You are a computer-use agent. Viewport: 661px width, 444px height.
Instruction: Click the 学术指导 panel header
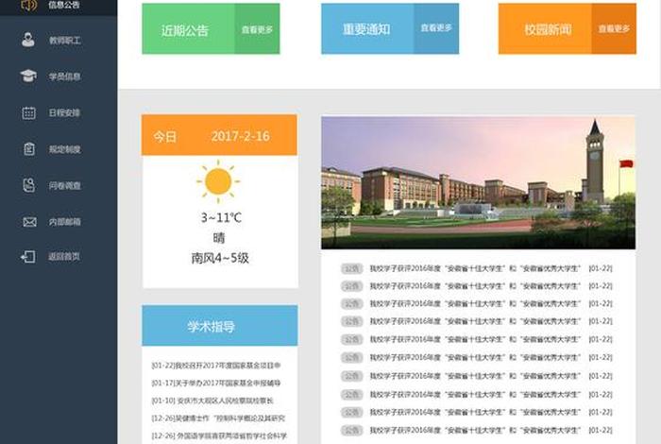(x=220, y=326)
